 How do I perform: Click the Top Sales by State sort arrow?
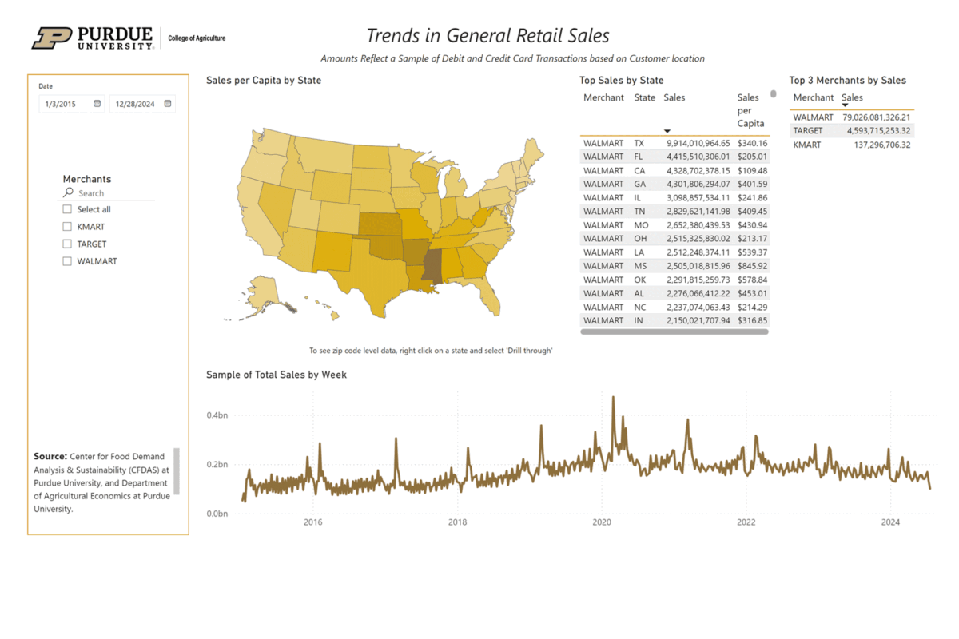pyautogui.click(x=667, y=131)
